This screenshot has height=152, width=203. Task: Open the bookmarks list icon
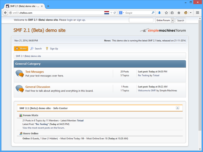click(x=172, y=13)
